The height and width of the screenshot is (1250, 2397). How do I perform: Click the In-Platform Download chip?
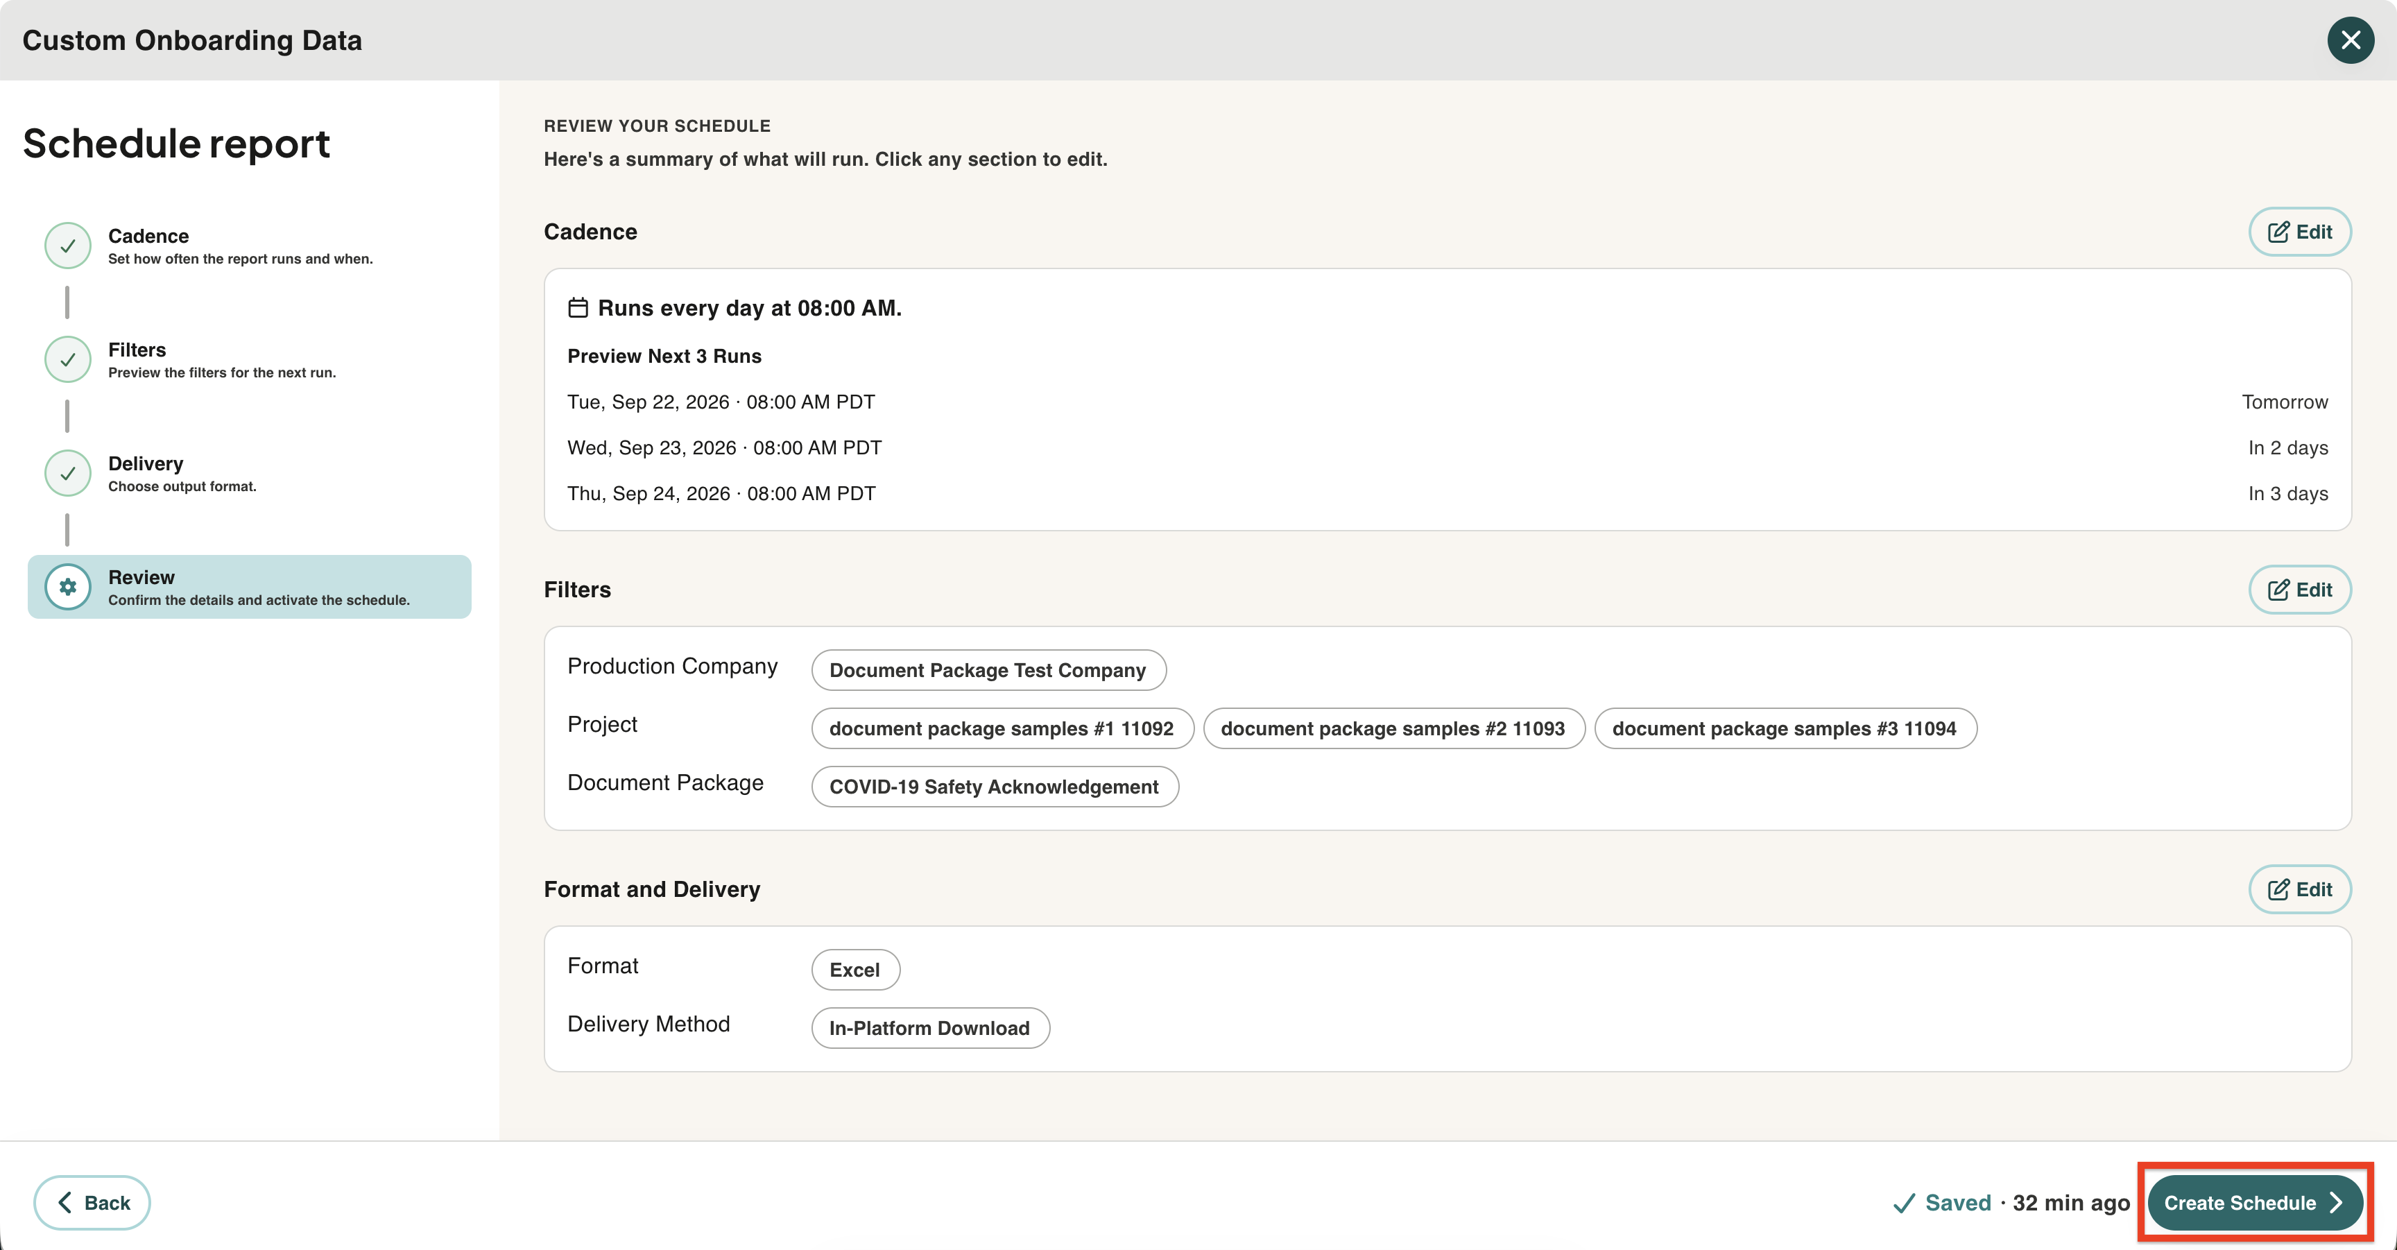coord(931,1029)
